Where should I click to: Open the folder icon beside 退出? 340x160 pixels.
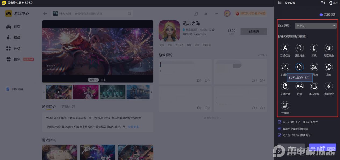pos(323,3)
